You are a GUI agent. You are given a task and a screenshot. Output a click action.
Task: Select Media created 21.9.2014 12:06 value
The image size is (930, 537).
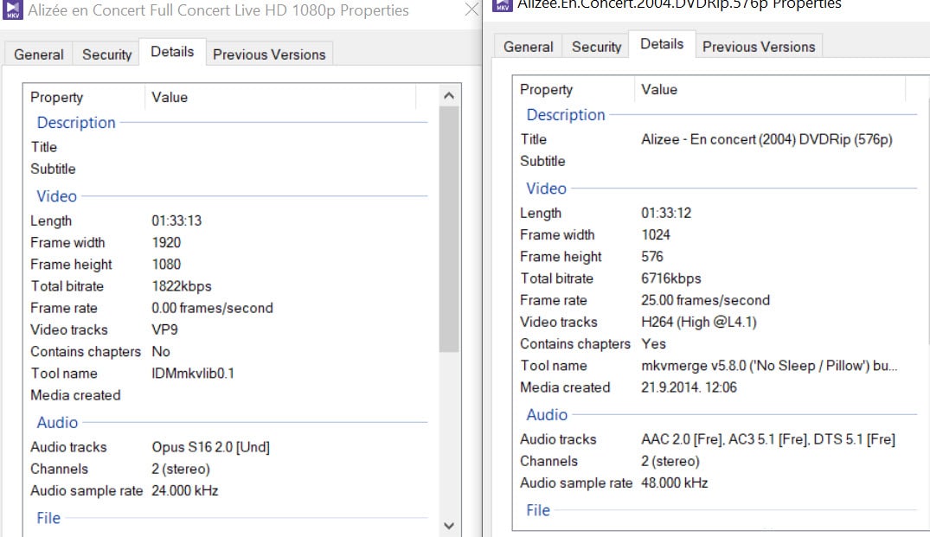click(x=689, y=387)
